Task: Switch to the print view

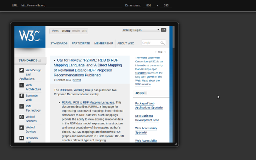Action: pyautogui.click(x=84, y=31)
